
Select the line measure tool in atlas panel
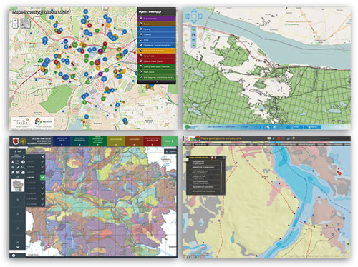(18, 167)
